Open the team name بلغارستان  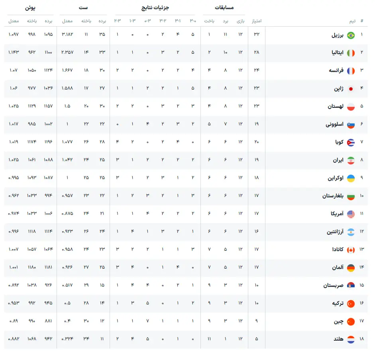(333, 196)
